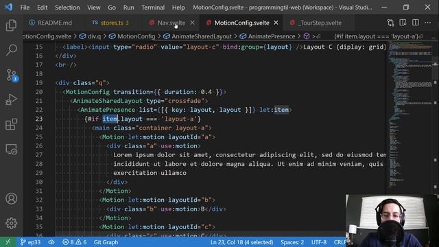Screen dimensions: 439x247
Task: Open the Explorer view in activity bar
Action: click(x=11, y=25)
